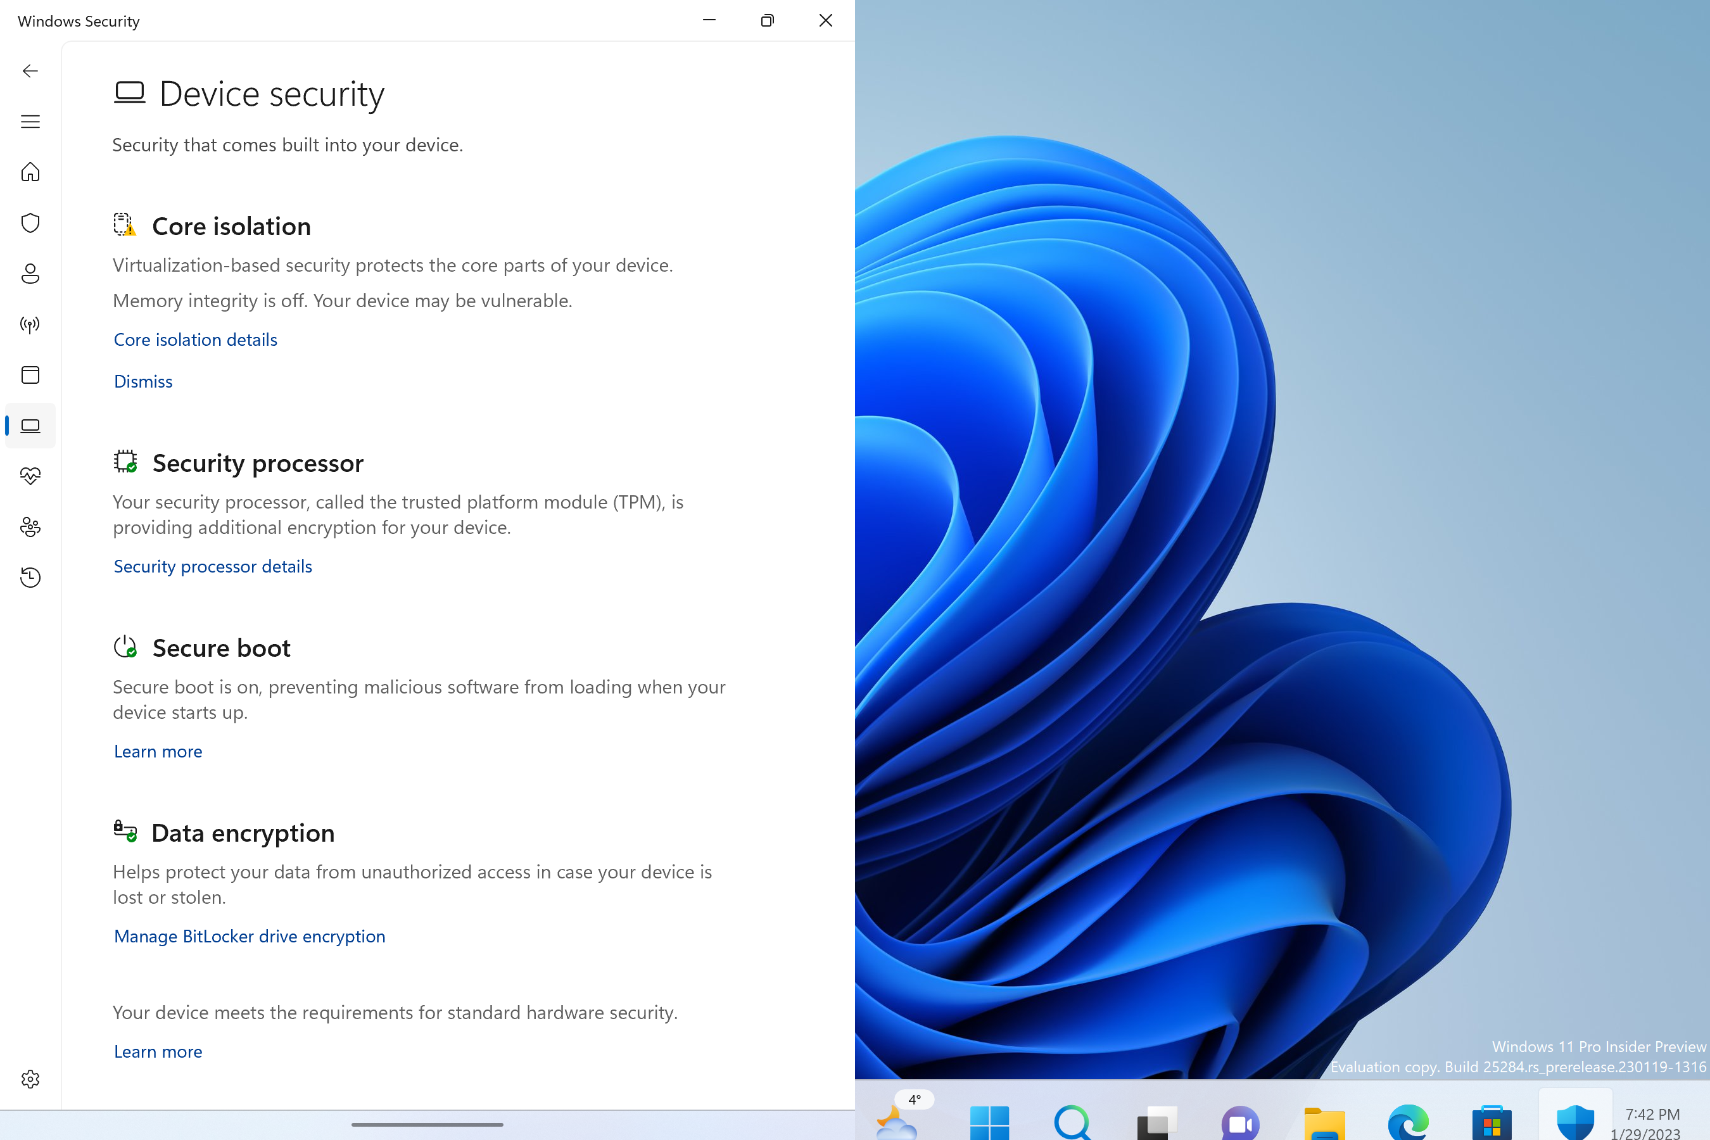The height and width of the screenshot is (1140, 1710).
Task: Go back with the back arrow
Action: click(30, 70)
